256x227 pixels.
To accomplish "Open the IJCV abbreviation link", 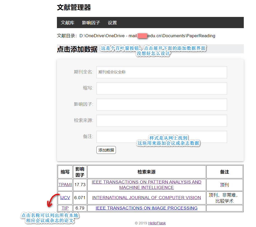I will point(65,198).
